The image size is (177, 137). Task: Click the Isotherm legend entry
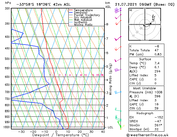point(78,22)
